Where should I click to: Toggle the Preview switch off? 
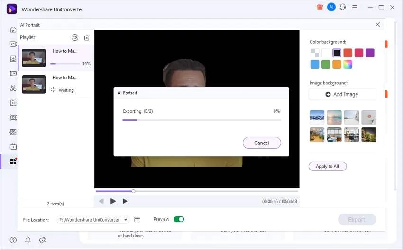[179, 219]
